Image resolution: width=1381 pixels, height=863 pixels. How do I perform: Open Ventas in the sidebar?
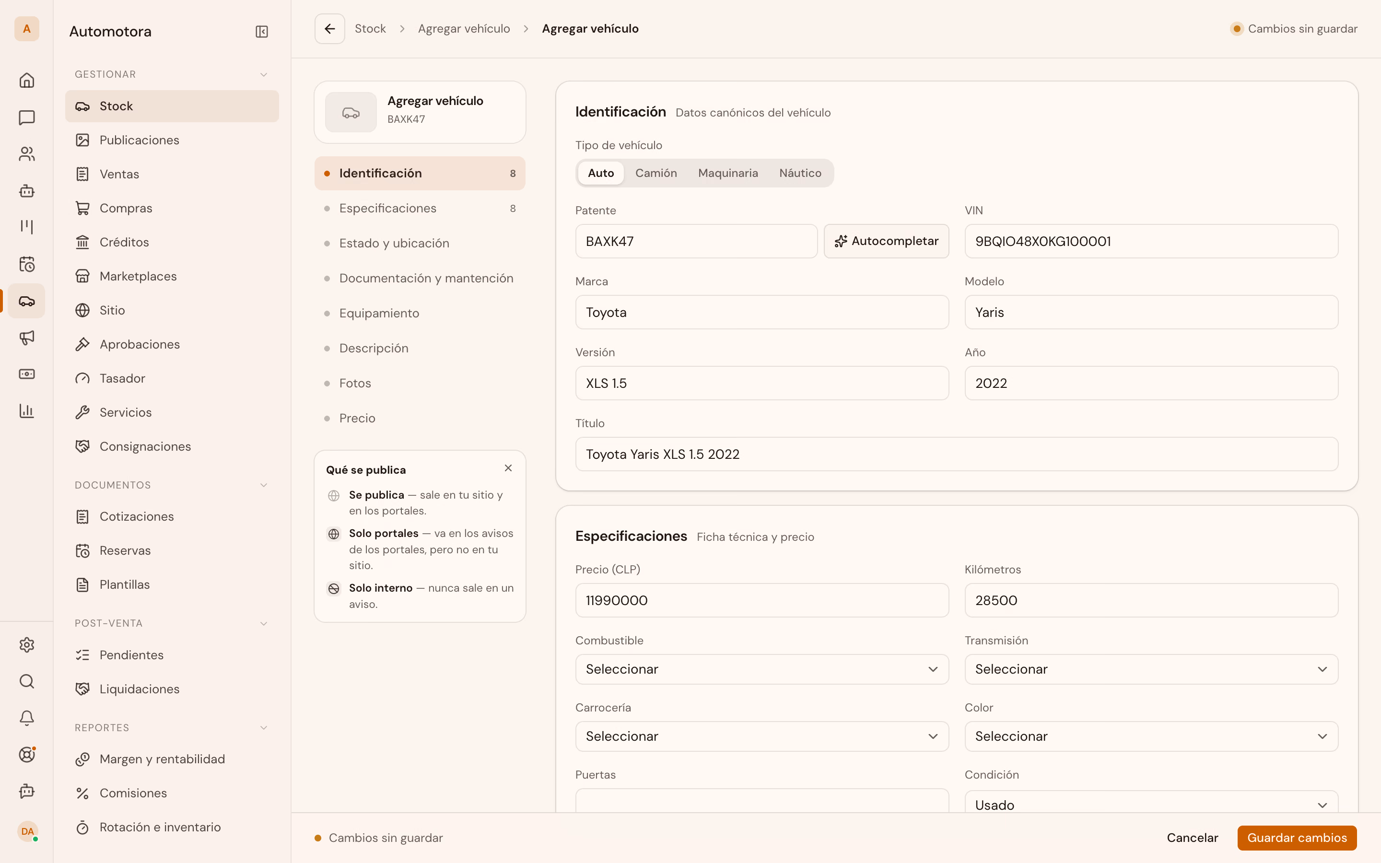172,174
